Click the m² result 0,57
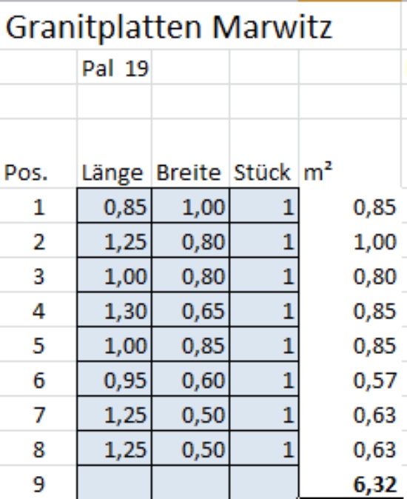This screenshot has height=499, width=407. click(x=350, y=379)
